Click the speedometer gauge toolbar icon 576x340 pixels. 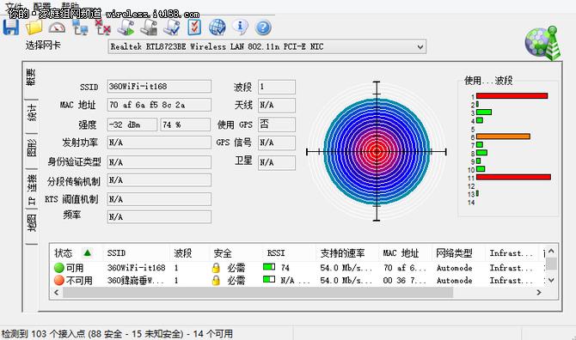57,27
